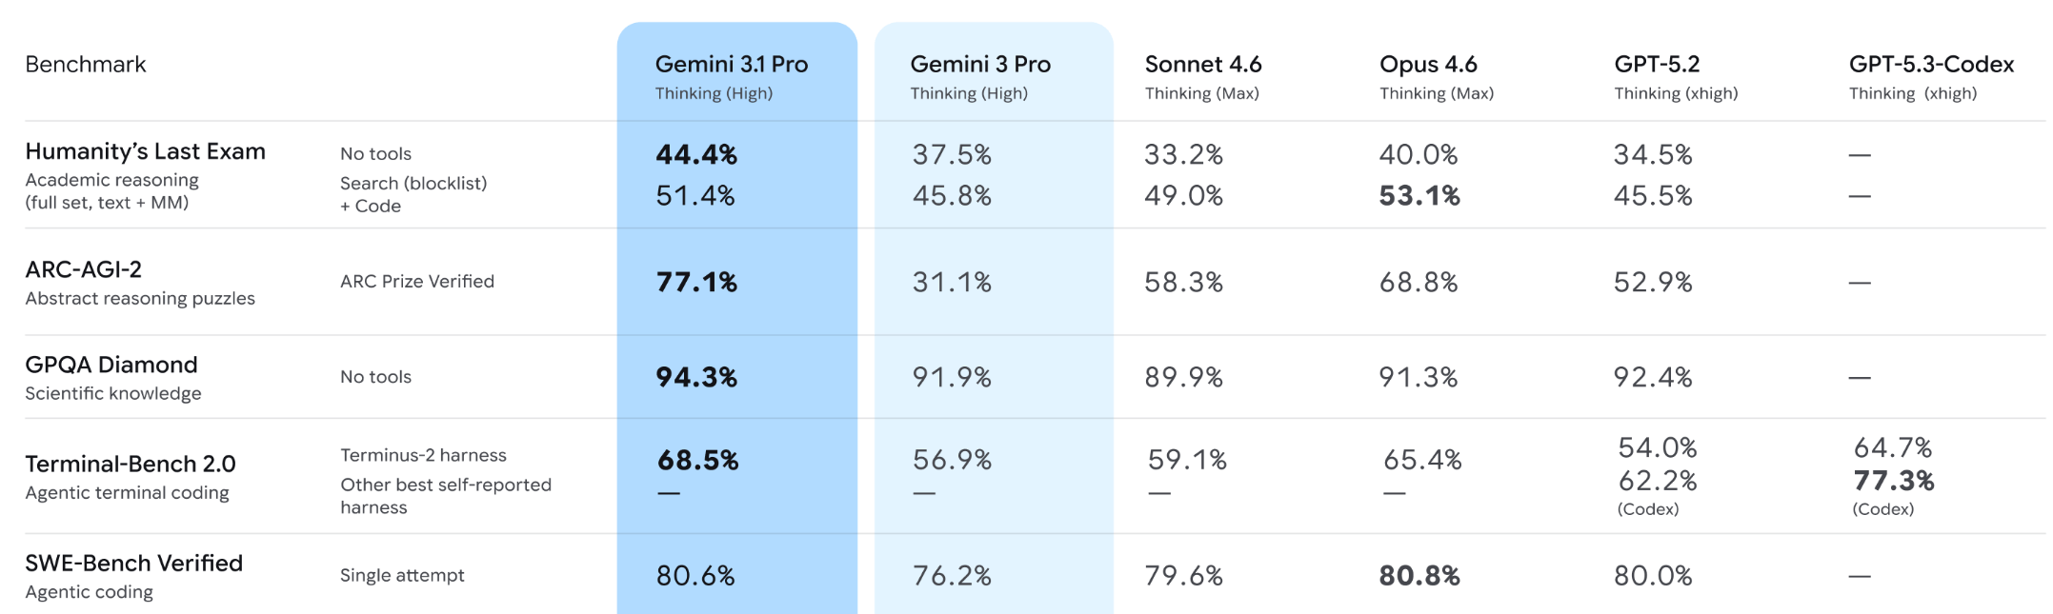Viewport: 2053px width, 614px height.
Task: Click the Gemini 3.1 Pro column header
Action: click(731, 64)
